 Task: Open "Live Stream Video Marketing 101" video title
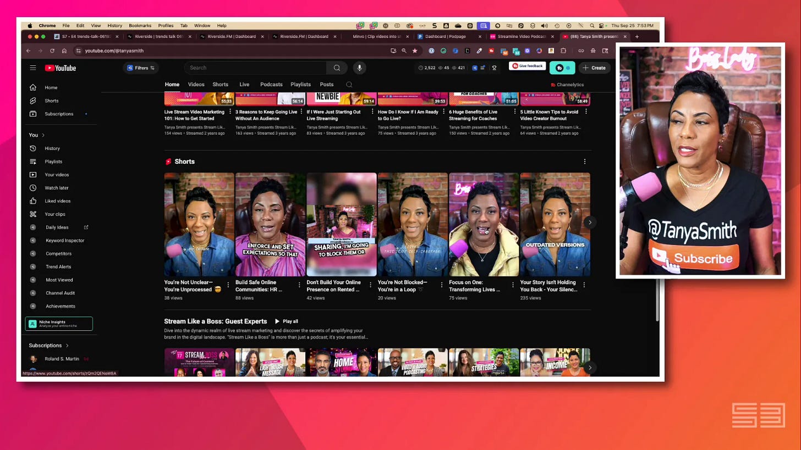coord(194,115)
